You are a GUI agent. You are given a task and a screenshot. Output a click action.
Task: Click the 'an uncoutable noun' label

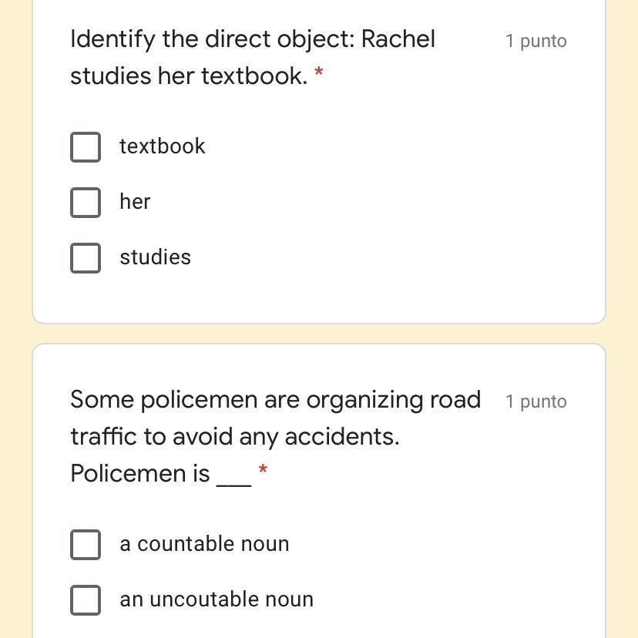click(217, 599)
